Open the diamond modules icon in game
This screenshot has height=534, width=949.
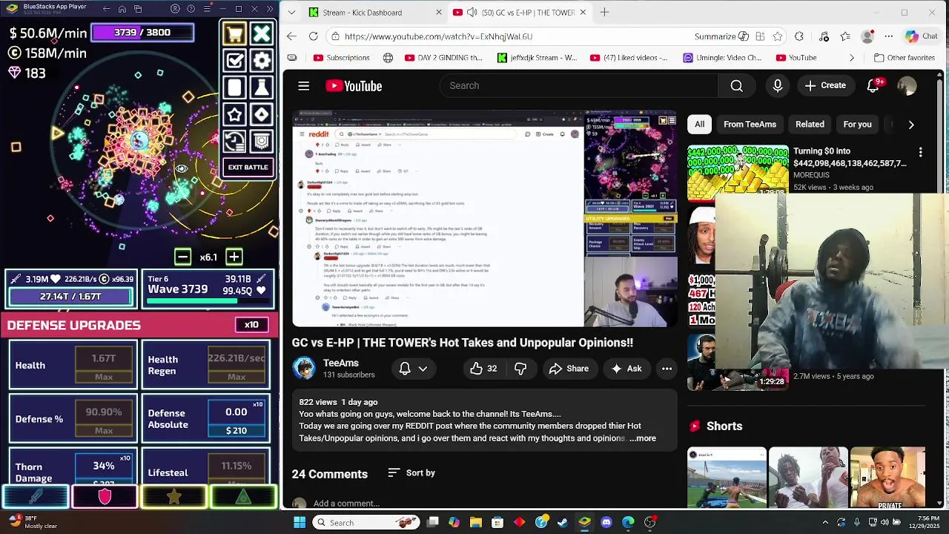click(x=262, y=114)
